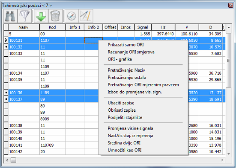Click the compass orientation icon
236x168 pixels.
click(72, 16)
